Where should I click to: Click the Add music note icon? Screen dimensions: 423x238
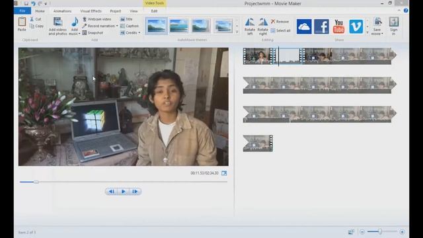75,22
